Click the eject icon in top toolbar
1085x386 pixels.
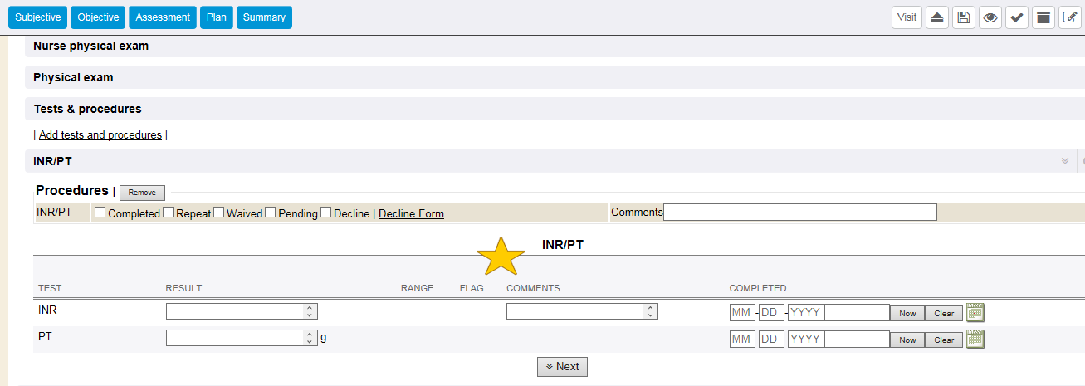tap(936, 17)
